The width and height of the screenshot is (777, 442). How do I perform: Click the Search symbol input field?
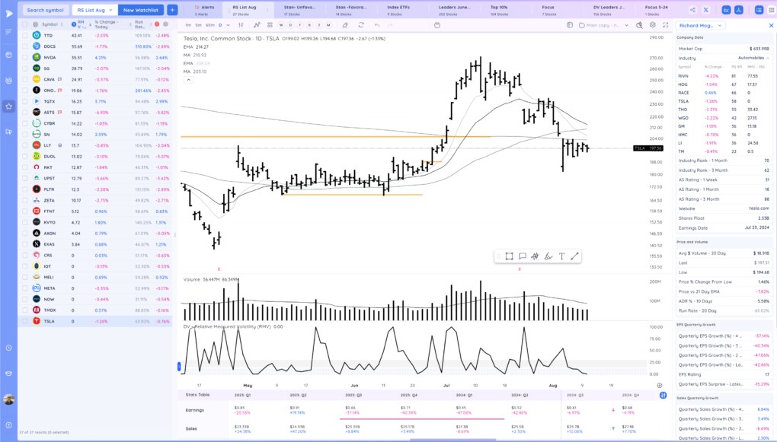[45, 10]
